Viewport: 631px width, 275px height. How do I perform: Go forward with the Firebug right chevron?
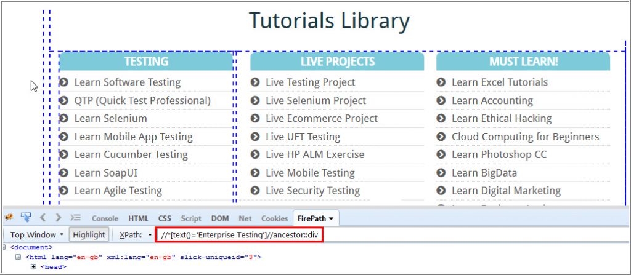tap(59, 218)
